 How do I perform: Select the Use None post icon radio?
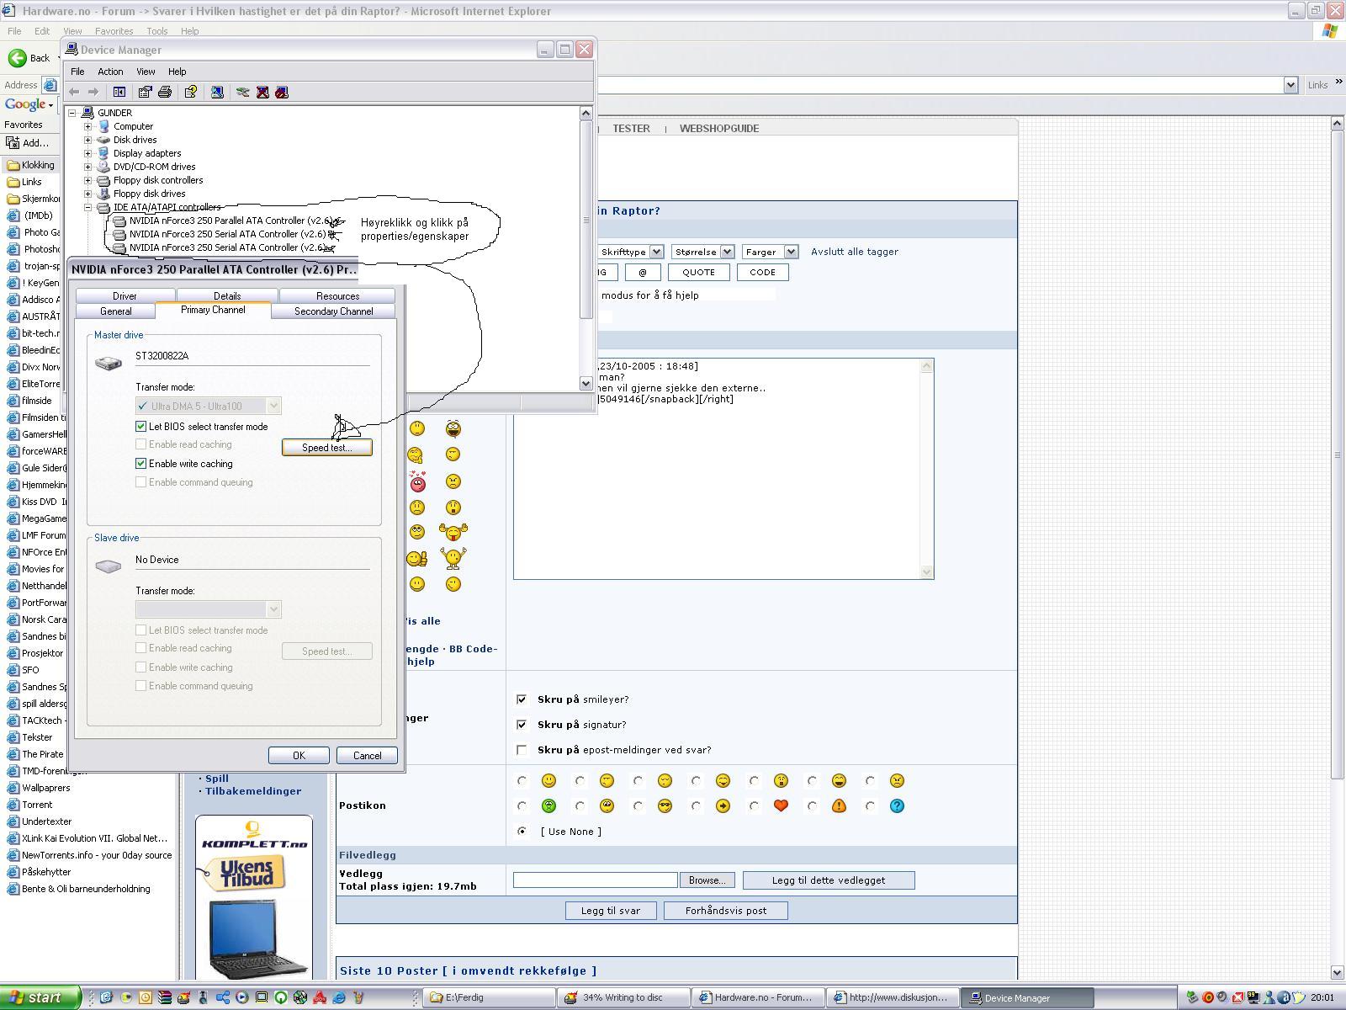522,832
